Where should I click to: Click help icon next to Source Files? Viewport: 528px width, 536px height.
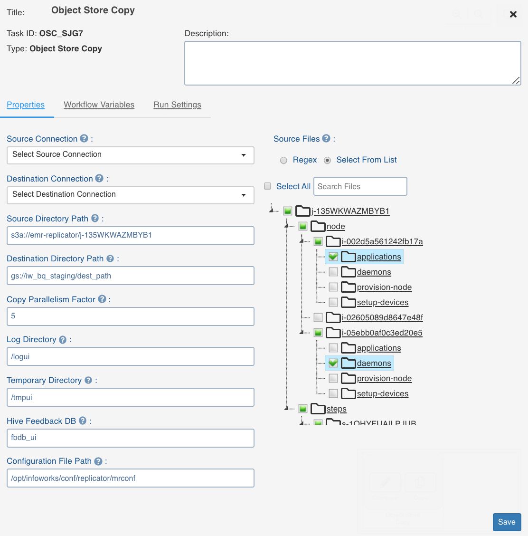pos(326,138)
